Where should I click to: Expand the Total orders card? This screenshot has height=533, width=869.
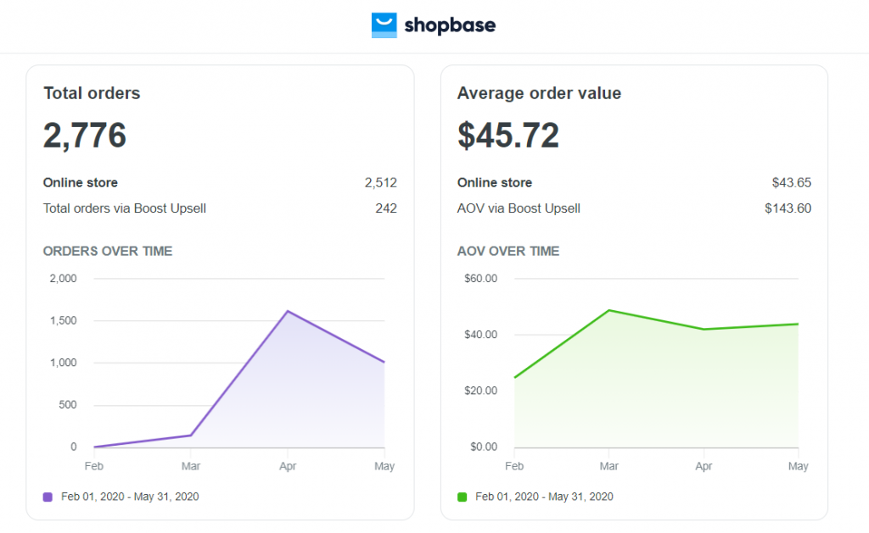(x=92, y=93)
